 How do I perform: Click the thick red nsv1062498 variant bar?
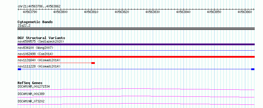(136, 57)
